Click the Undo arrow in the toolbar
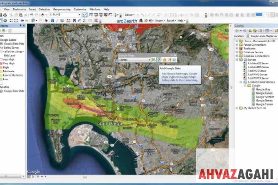 [x=32, y=15]
